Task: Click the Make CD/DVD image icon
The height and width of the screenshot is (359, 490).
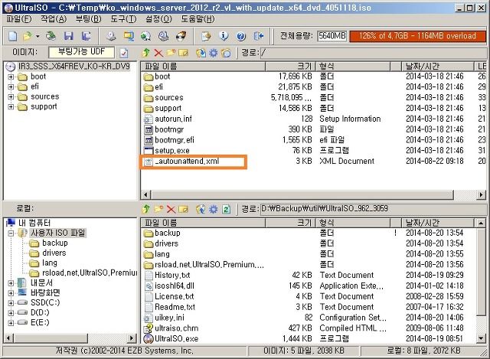Action: point(110,36)
